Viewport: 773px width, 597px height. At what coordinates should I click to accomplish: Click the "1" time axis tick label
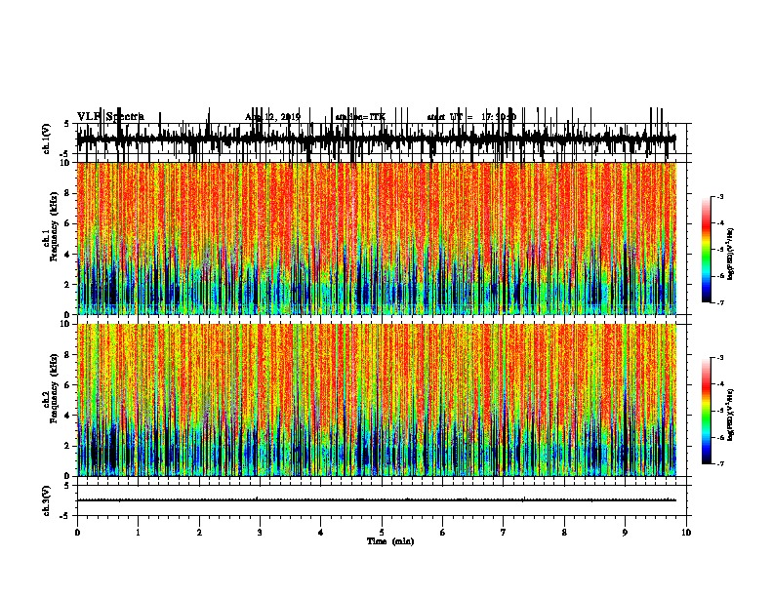(x=138, y=533)
